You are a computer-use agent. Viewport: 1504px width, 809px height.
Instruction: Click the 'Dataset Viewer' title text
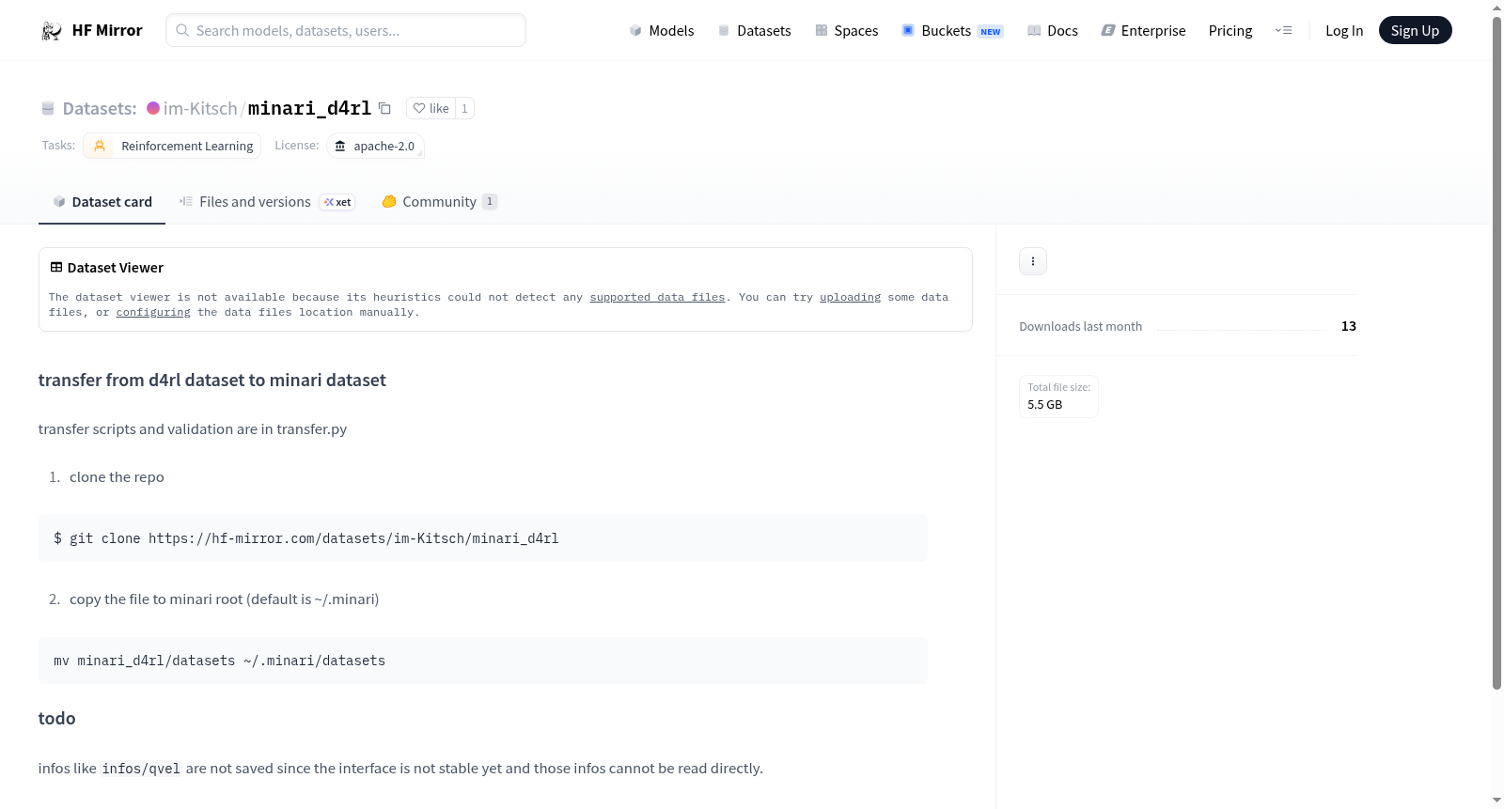tap(116, 268)
